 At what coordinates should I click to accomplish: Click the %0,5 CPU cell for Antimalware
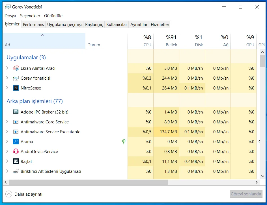[141, 132]
